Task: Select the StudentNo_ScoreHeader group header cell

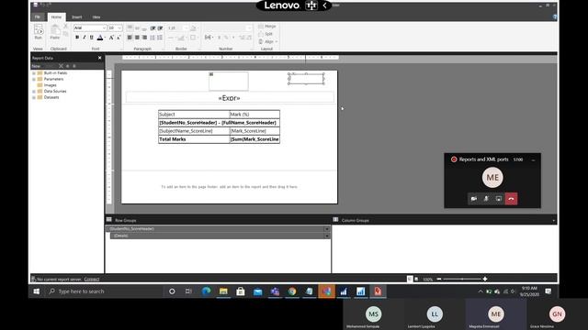Action: (219, 123)
